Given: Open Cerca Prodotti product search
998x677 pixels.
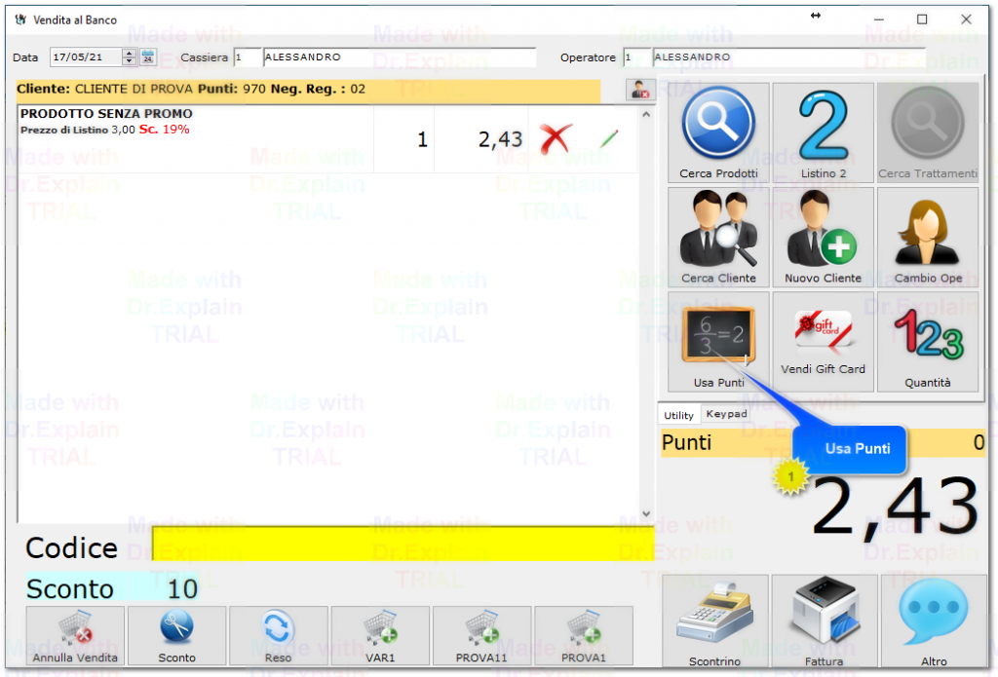Looking at the screenshot, I should pos(718,132).
